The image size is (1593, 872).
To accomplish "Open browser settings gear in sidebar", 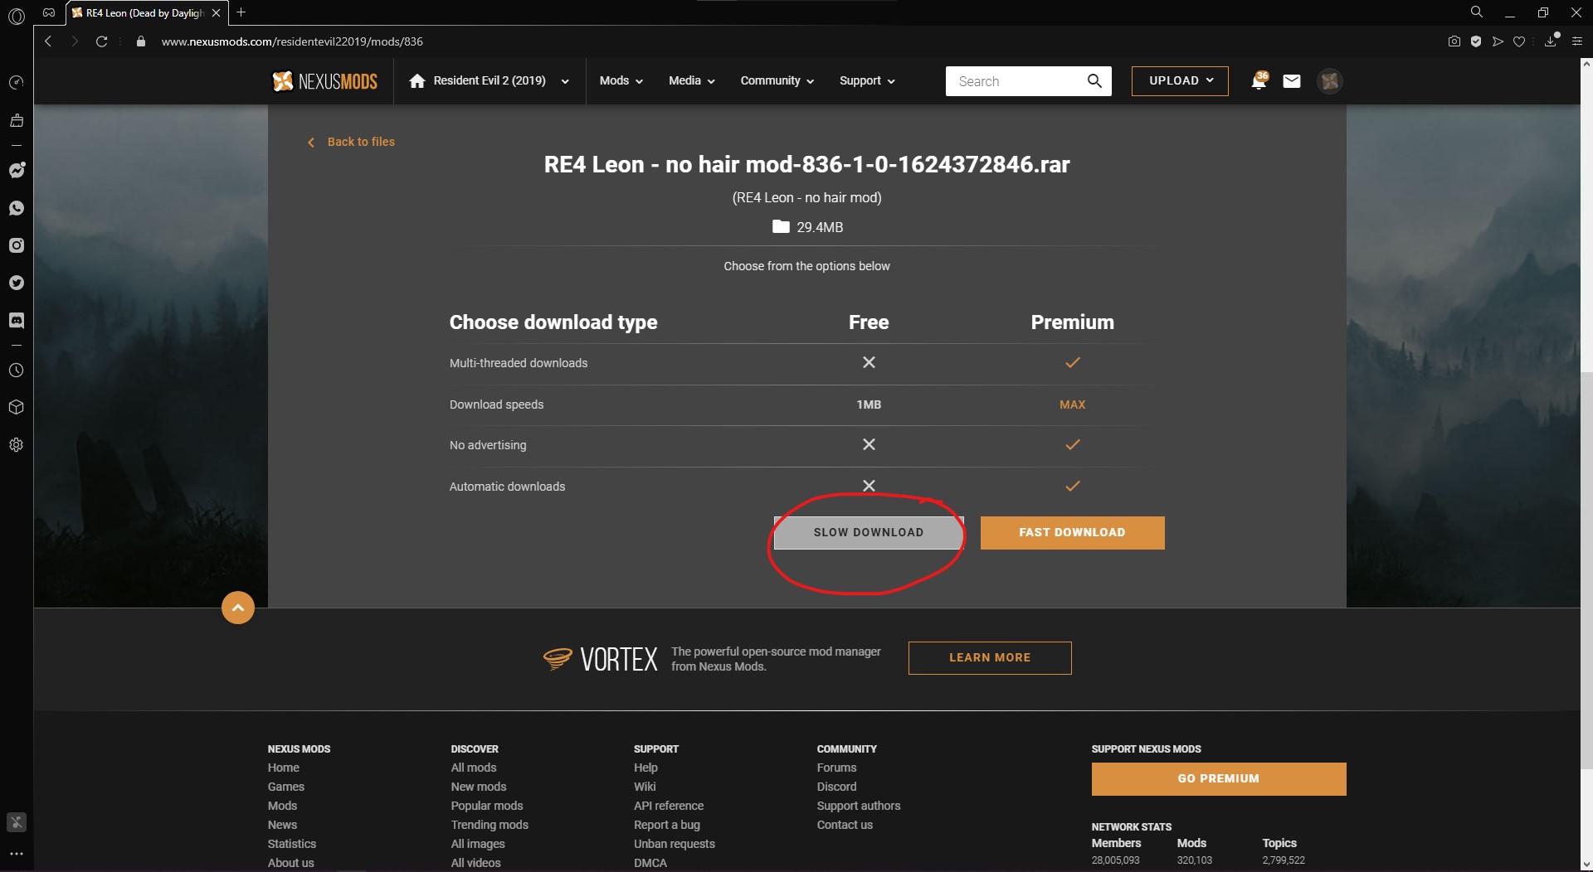I will pyautogui.click(x=17, y=445).
